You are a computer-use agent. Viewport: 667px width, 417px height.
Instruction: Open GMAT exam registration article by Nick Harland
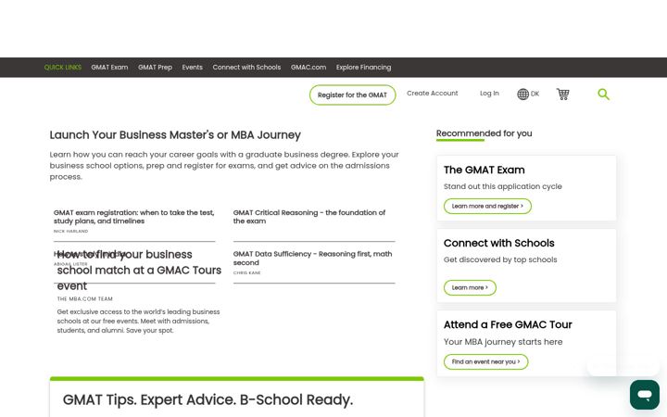click(134, 217)
